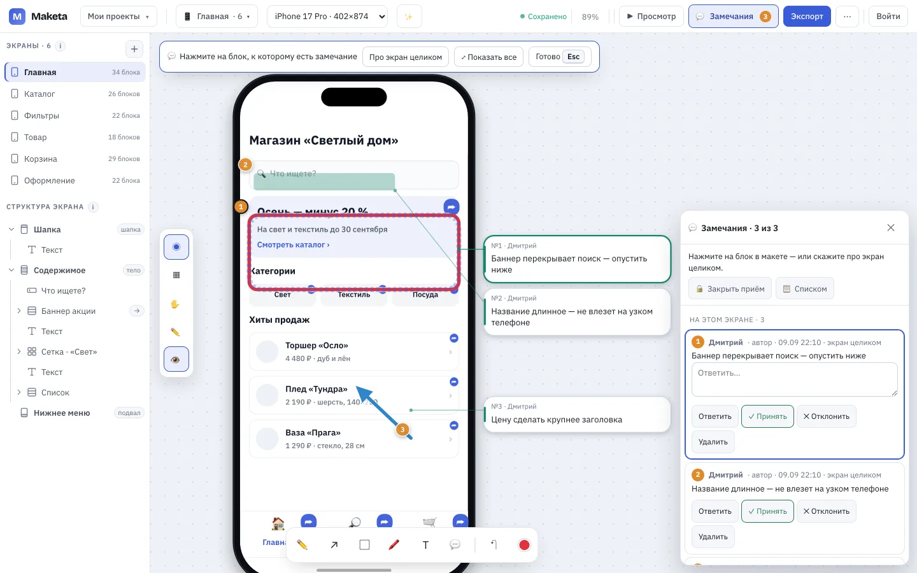Select the hand pan tool
Image resolution: width=917 pixels, height=573 pixels.
tap(176, 304)
